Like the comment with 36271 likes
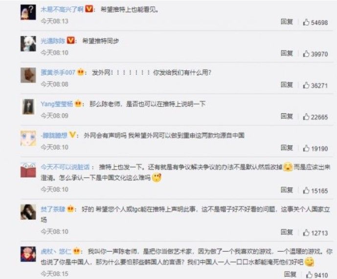This screenshot has height=279, width=337. (306, 86)
